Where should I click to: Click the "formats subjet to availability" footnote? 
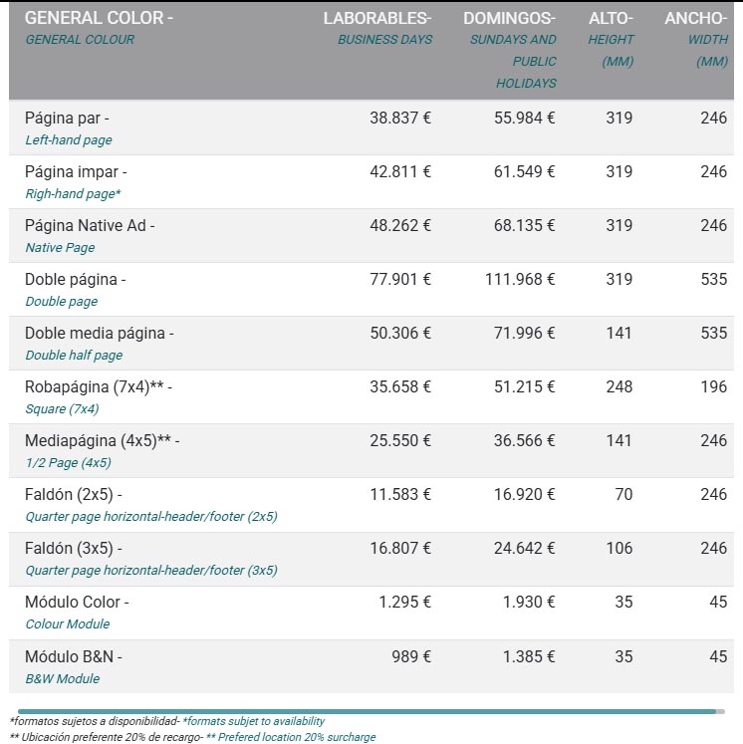(x=253, y=721)
